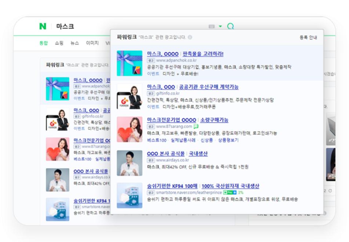Click 베스트100 sublink in the background list
Viewport: 349px width, 242px height.
click(83, 159)
